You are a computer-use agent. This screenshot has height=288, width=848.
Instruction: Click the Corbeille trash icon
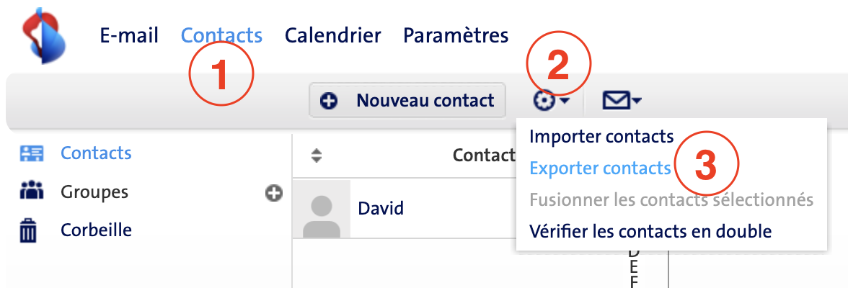pyautogui.click(x=28, y=231)
